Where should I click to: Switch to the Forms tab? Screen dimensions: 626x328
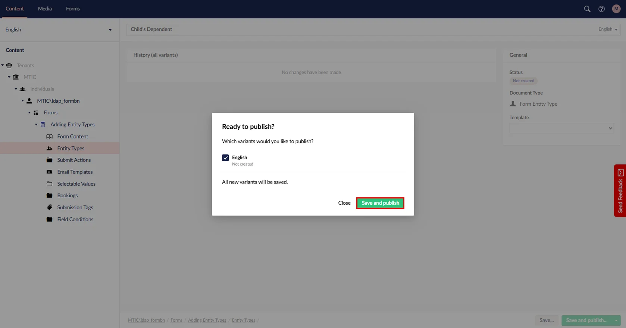[x=73, y=9]
